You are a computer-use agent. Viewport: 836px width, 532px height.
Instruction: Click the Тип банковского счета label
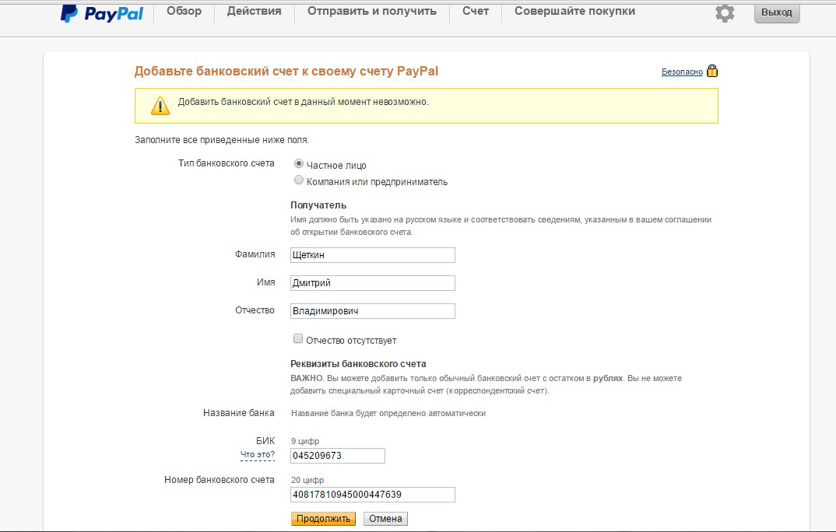coord(227,163)
